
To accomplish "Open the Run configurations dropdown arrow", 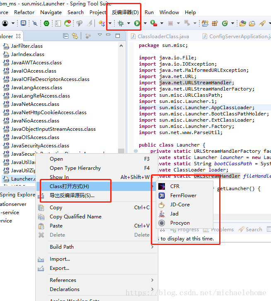I will 145,23.
